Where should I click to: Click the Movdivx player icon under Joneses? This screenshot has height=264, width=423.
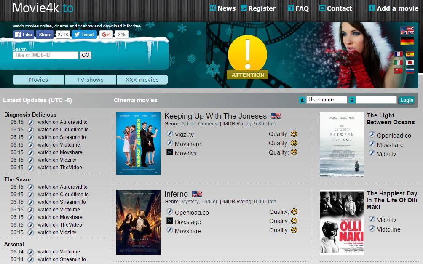[x=169, y=152]
